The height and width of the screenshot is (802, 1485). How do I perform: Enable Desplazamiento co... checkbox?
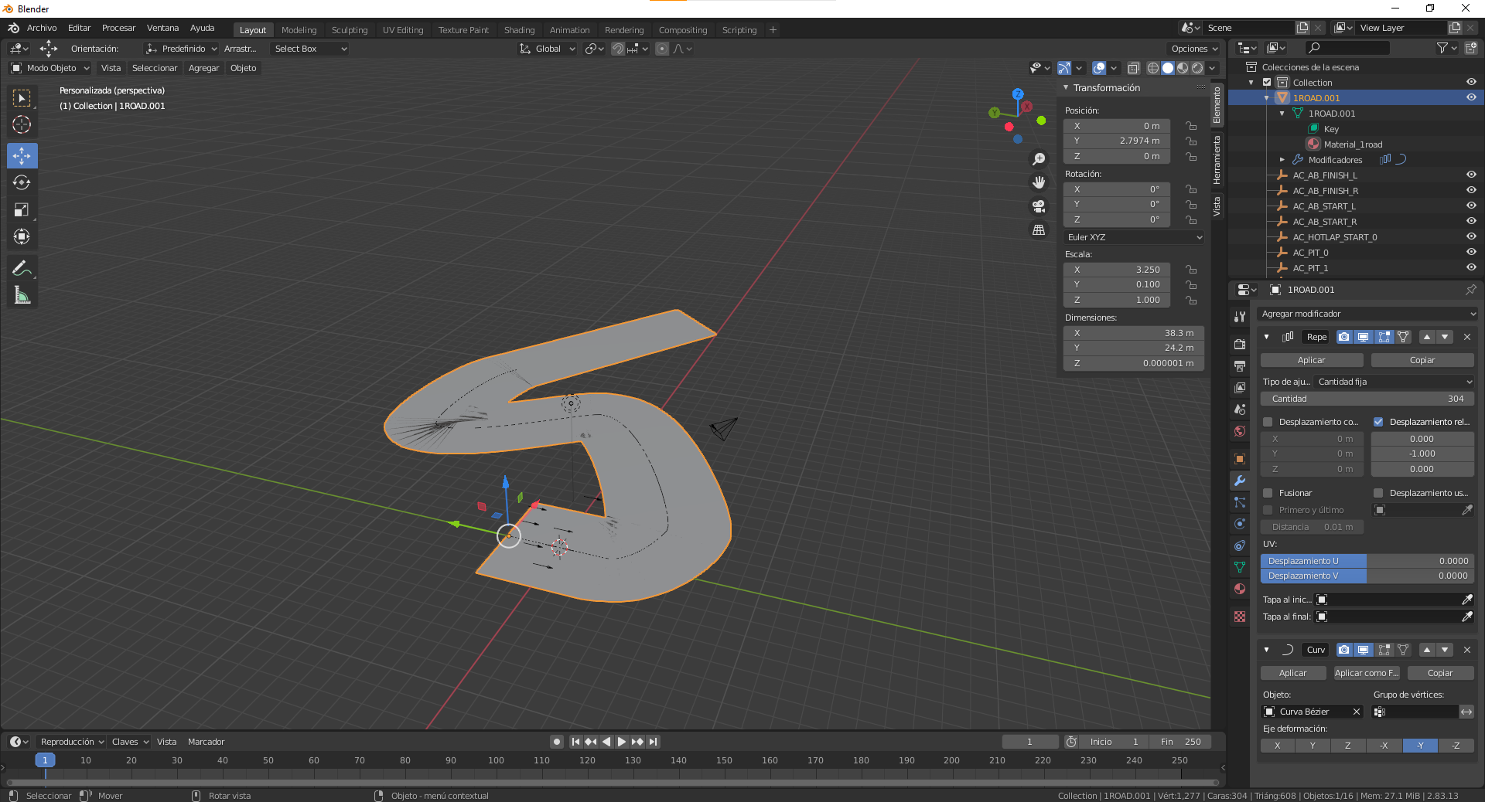(x=1268, y=422)
